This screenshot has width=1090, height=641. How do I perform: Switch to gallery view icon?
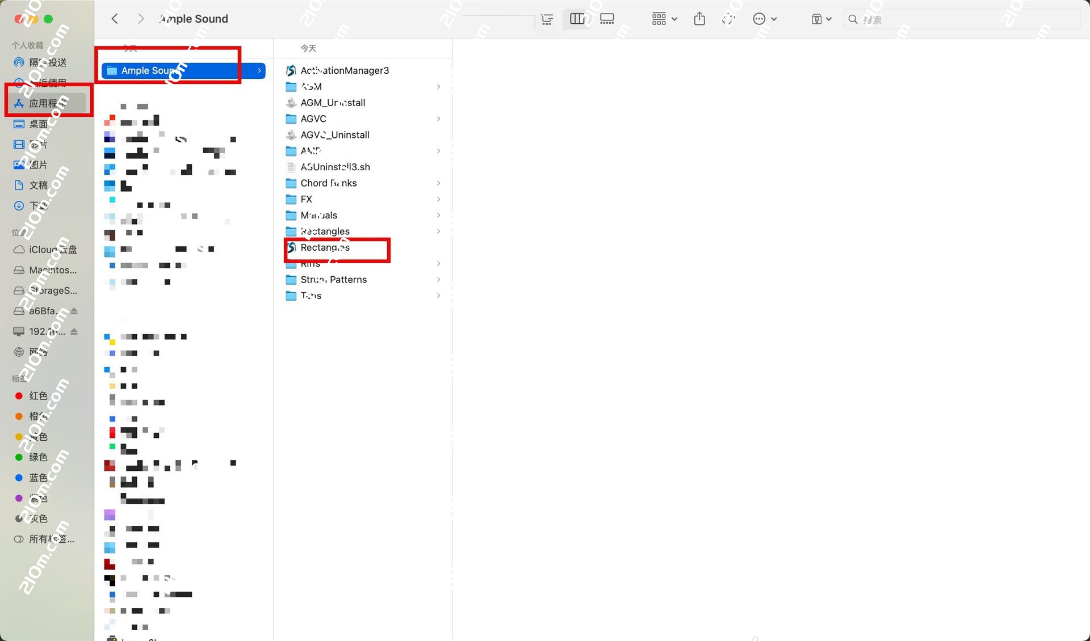pyautogui.click(x=607, y=19)
